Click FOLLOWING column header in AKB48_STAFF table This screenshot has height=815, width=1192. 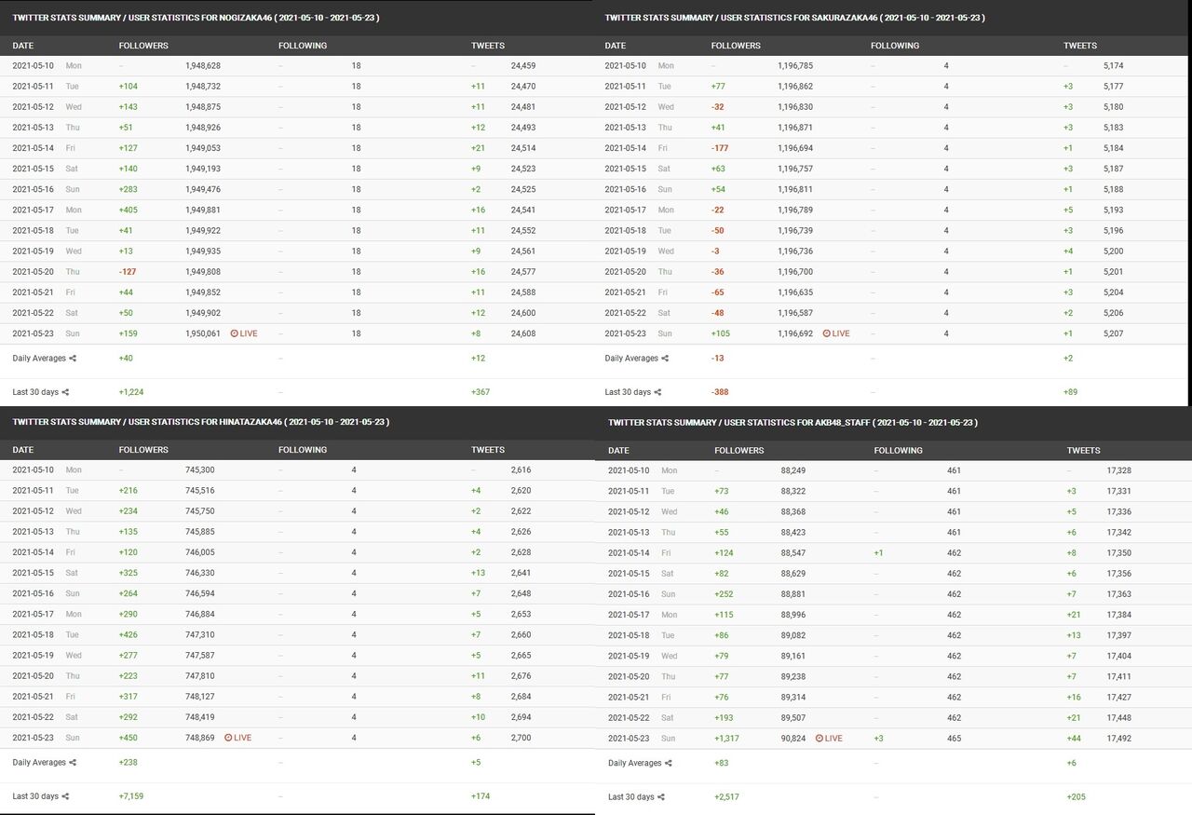tap(899, 451)
